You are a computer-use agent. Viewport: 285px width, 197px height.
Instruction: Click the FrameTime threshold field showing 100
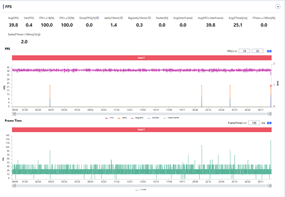pyautogui.click(x=255, y=123)
